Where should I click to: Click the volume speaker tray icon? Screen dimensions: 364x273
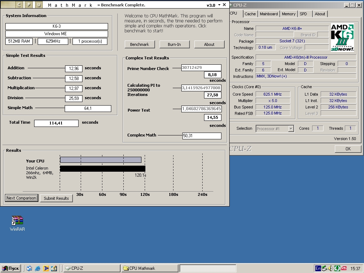(x=331, y=268)
